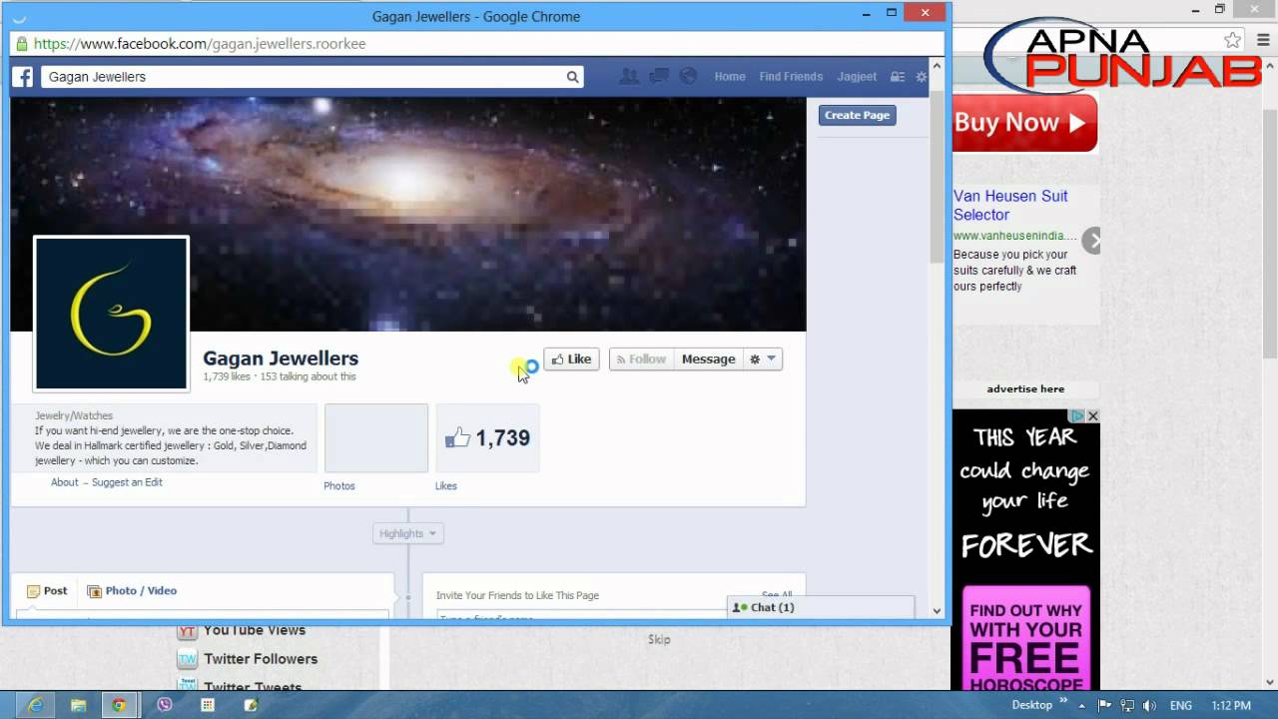Screen dimensions: 1278x719
Task: Open the Chat (1) bar
Action: tap(821, 607)
